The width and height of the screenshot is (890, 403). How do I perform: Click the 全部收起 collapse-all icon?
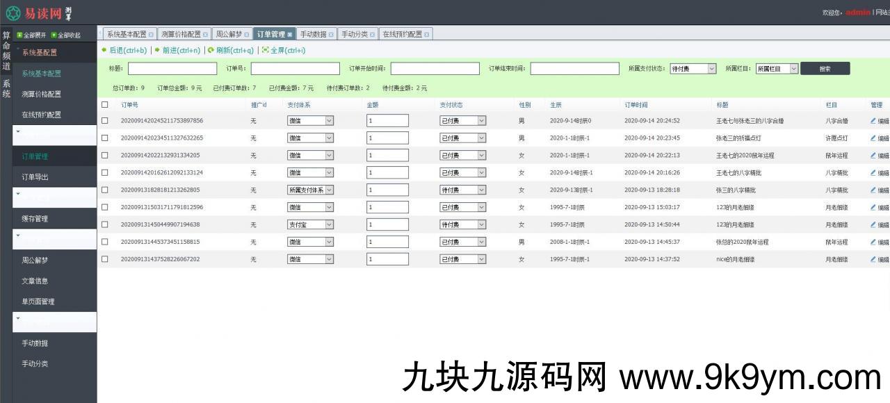[54, 35]
